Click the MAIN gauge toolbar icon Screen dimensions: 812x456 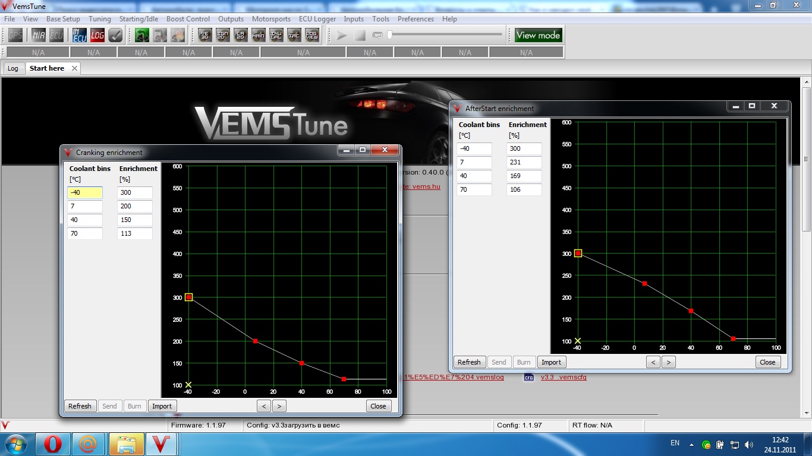(259, 36)
